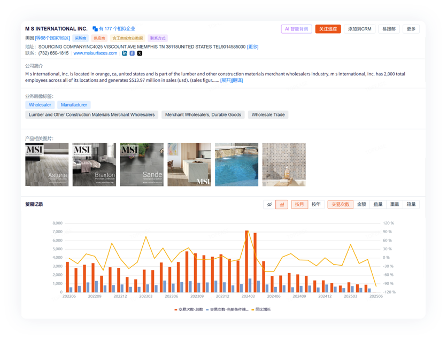Image resolution: width=447 pixels, height=340 pixels.
Task: Switch trade metric to 金额
Action: click(x=361, y=204)
